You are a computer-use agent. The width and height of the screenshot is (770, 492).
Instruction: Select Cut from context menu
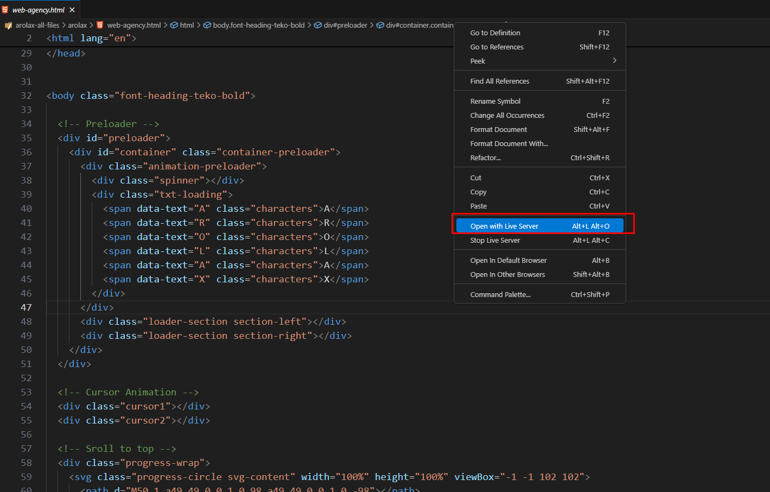click(539, 178)
